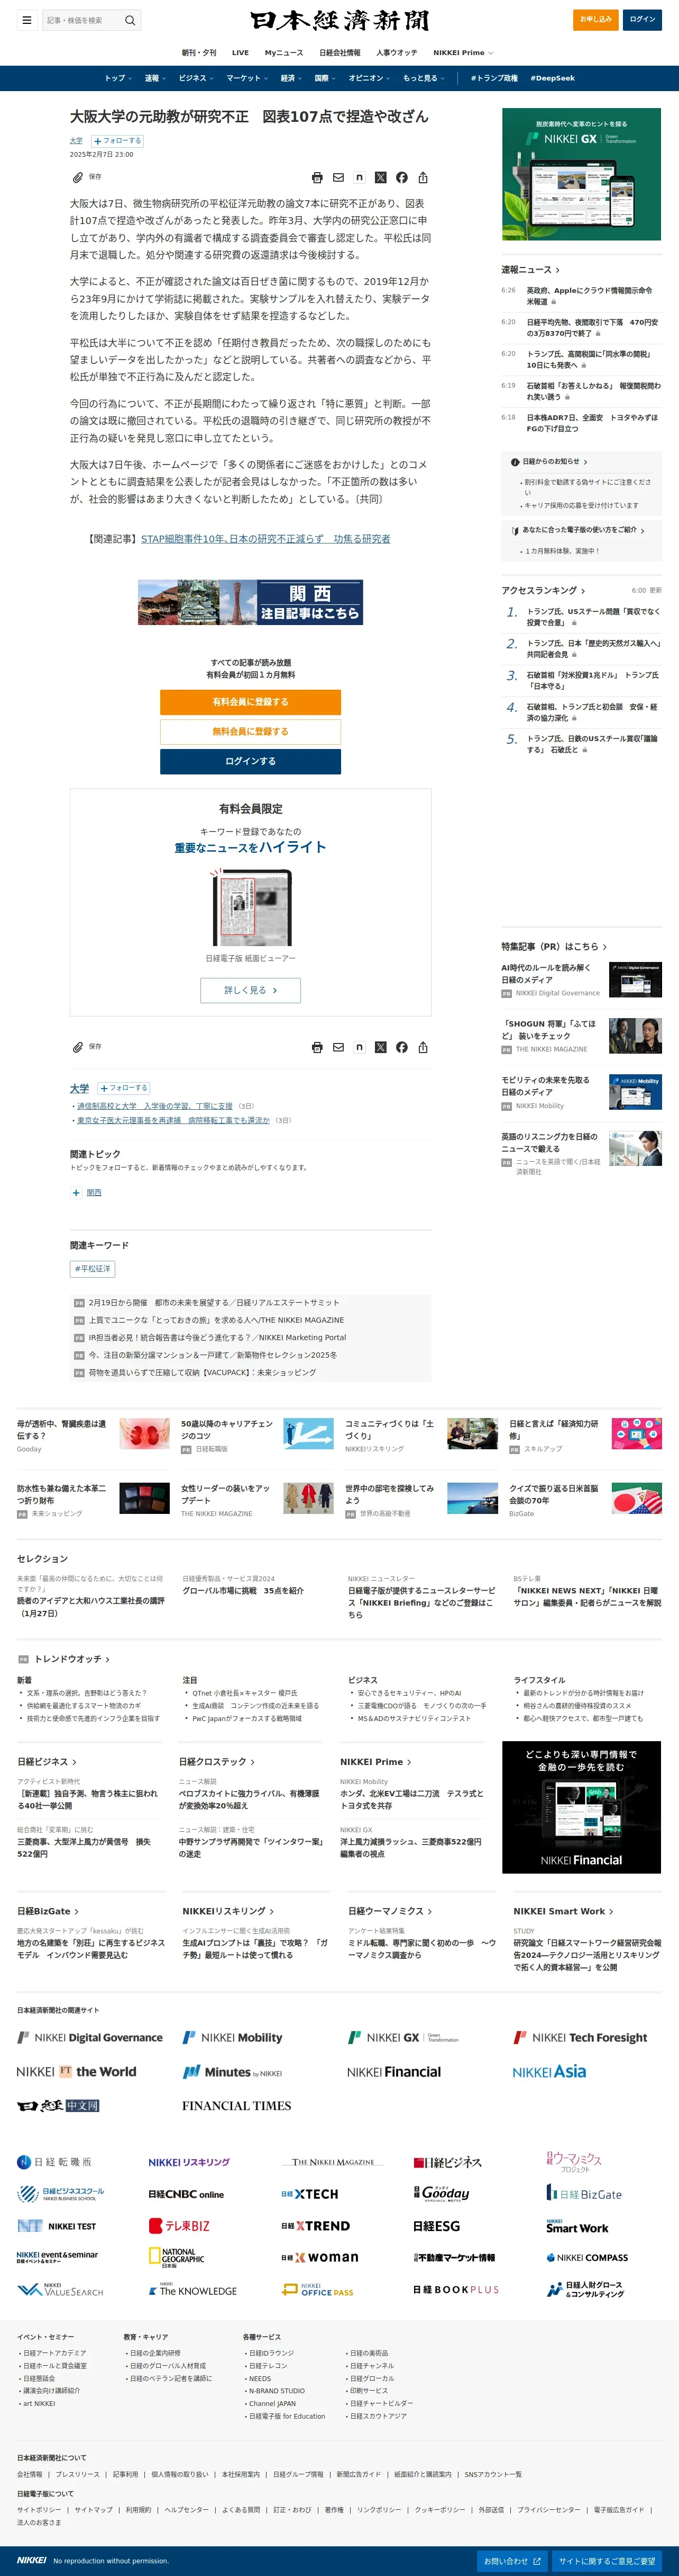Open the 日経xTECH logo link
Viewport: 679px width, 2576px height.
point(309,2194)
